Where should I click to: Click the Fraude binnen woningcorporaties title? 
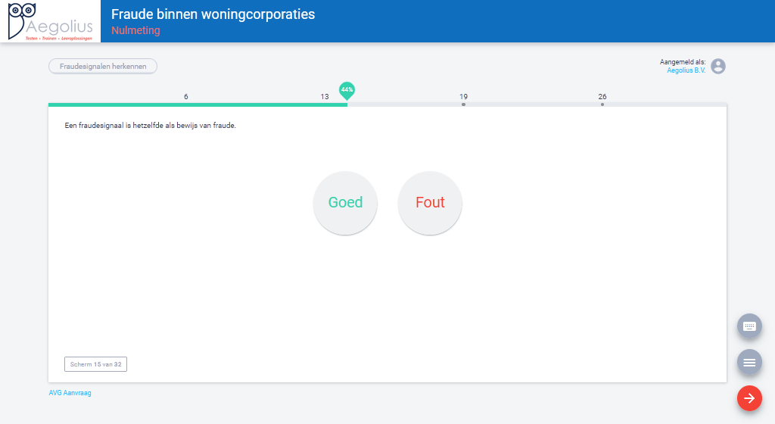click(213, 14)
